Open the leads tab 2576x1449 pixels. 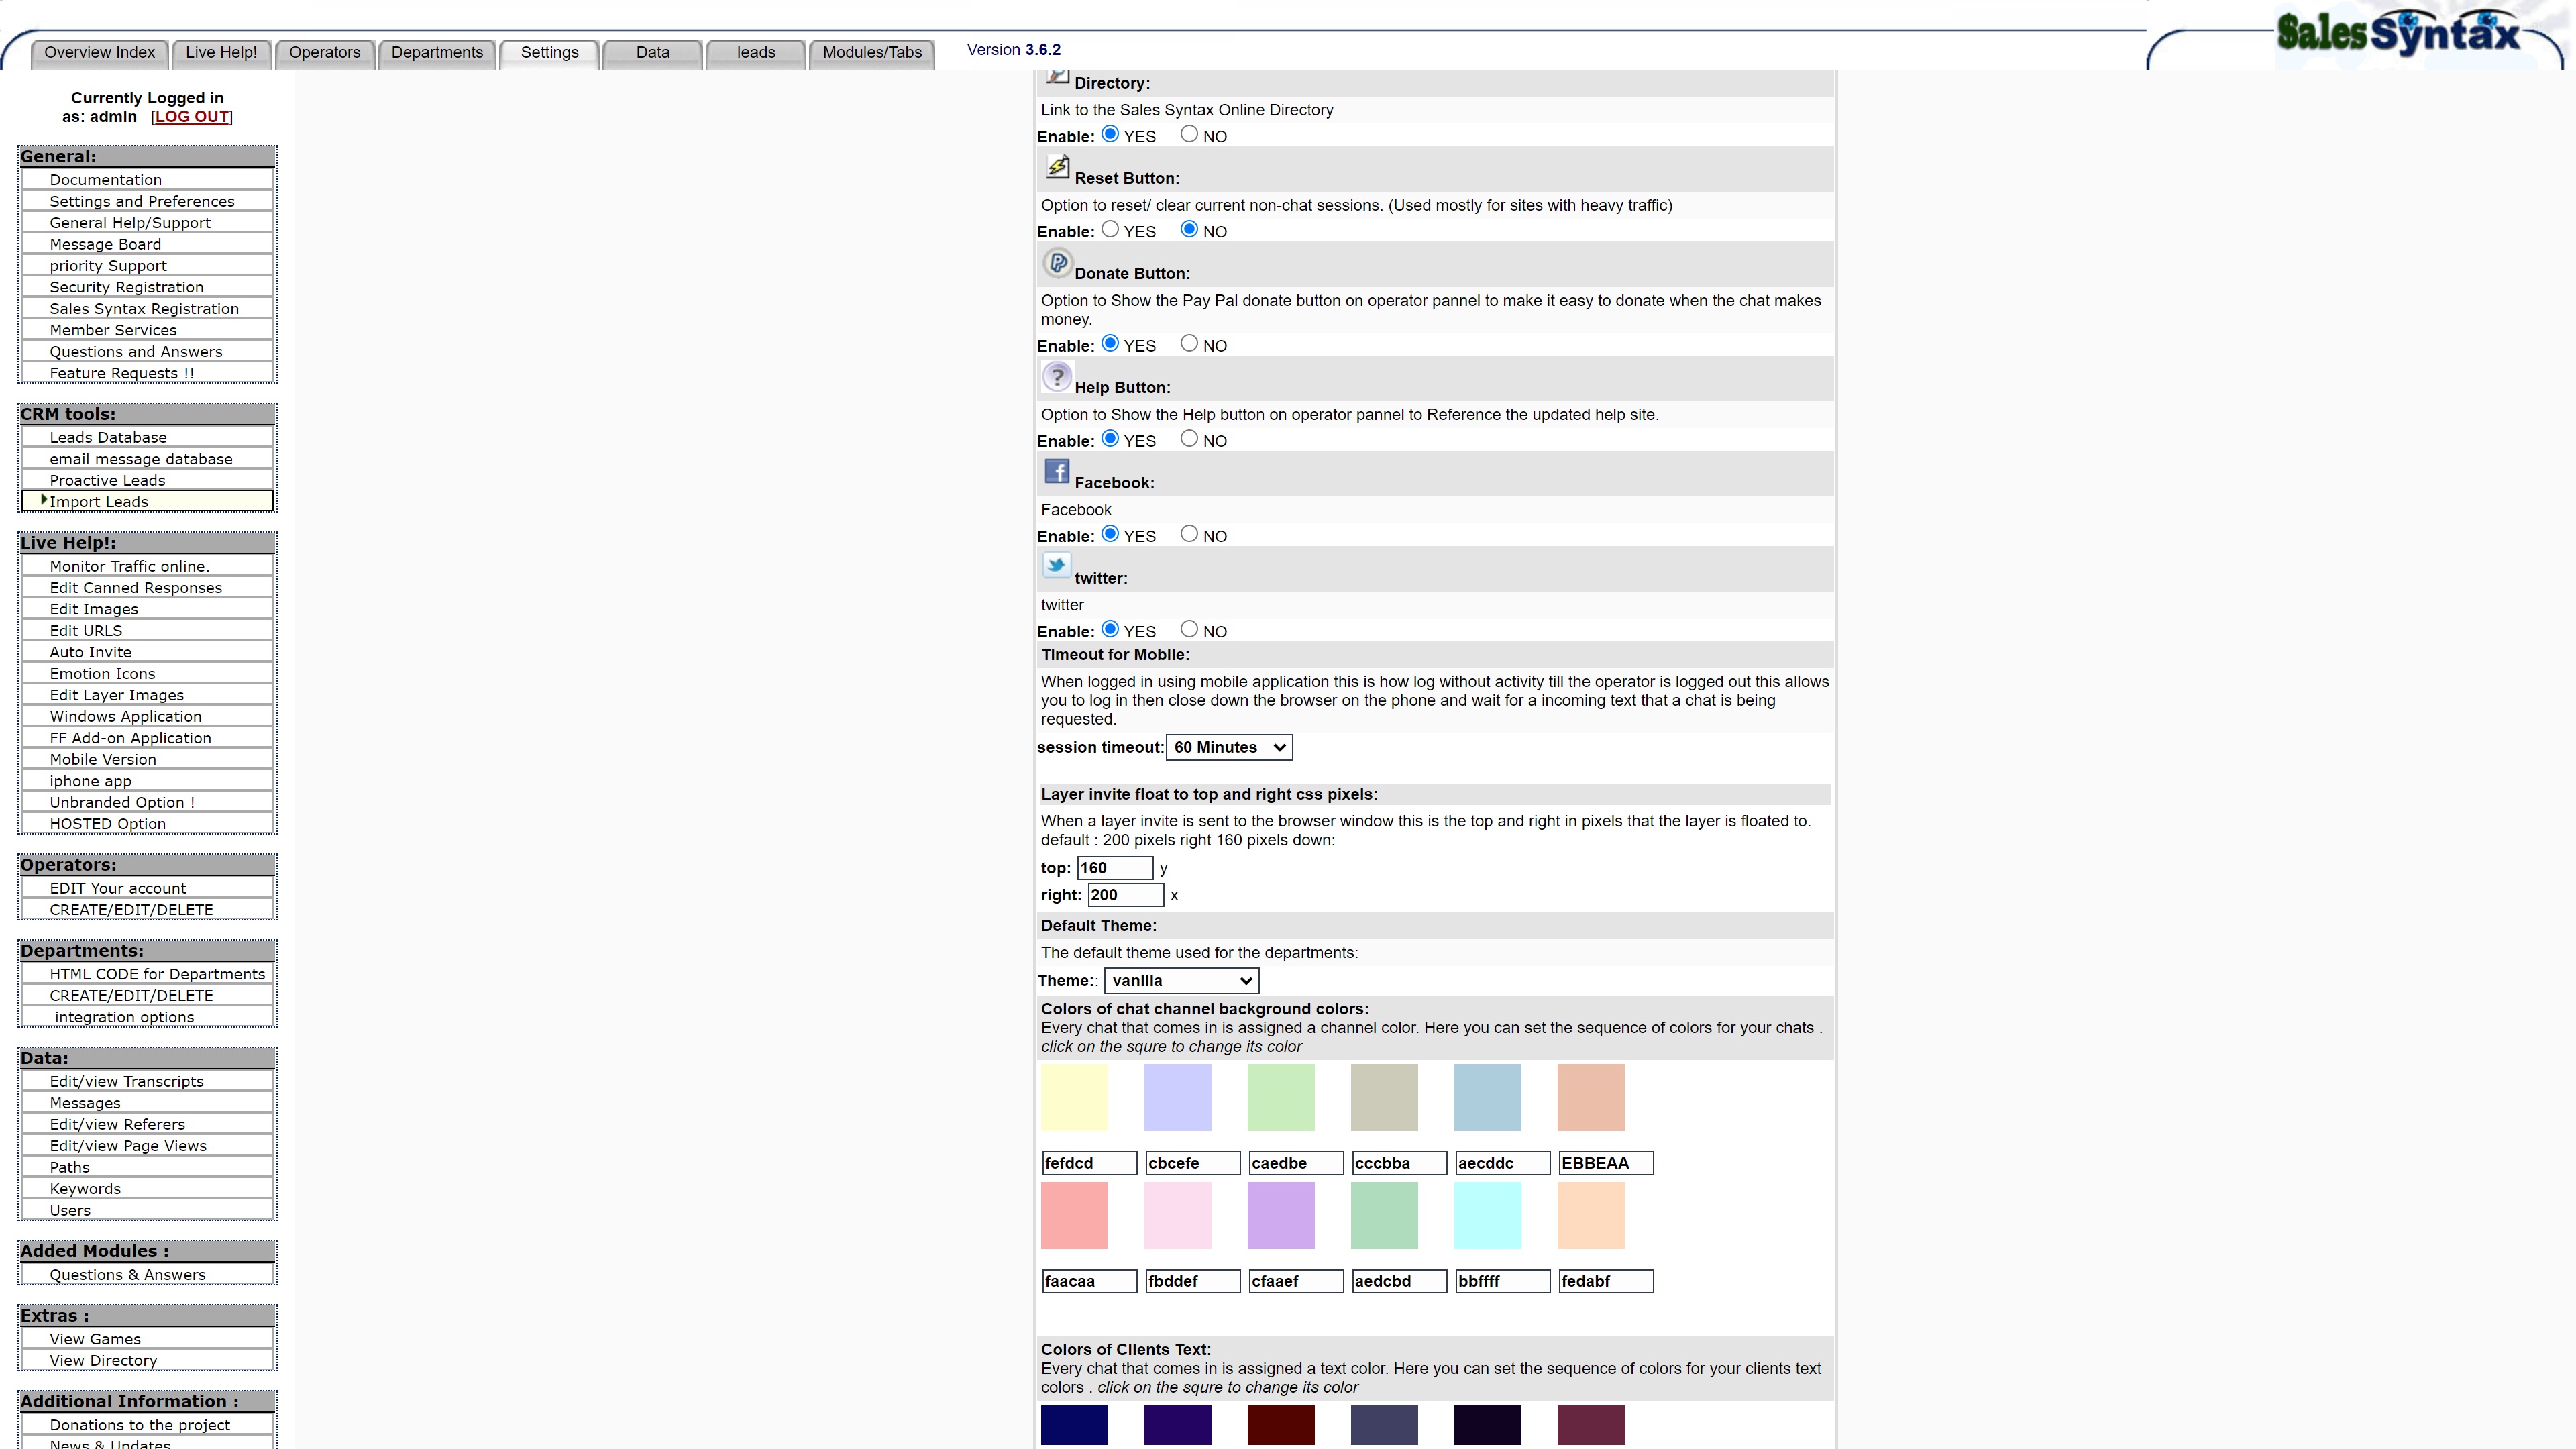756,53
